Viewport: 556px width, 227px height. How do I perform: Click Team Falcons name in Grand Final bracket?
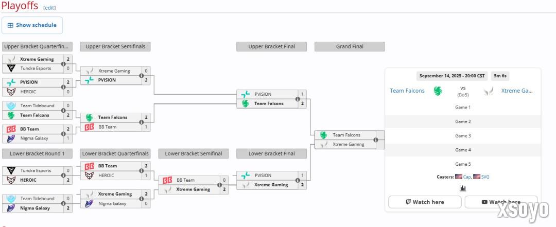pos(346,135)
